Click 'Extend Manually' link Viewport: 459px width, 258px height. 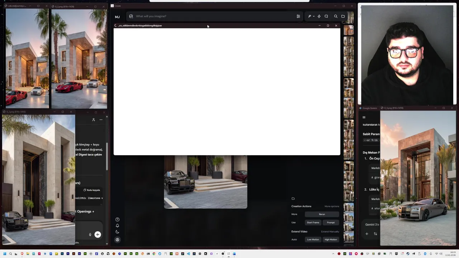tap(330, 231)
